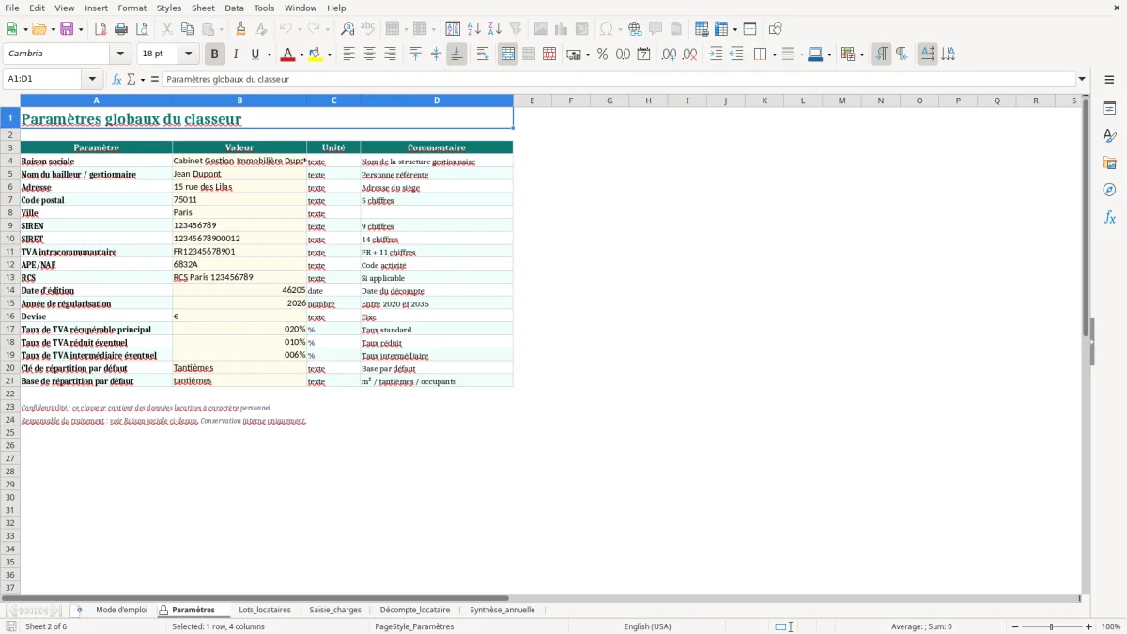Sort descending with Z-A icon
1127x634 pixels.
(x=495, y=29)
